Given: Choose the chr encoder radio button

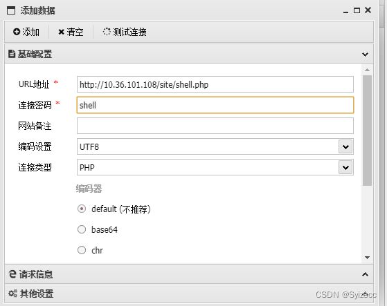Looking at the screenshot, I should [82, 250].
